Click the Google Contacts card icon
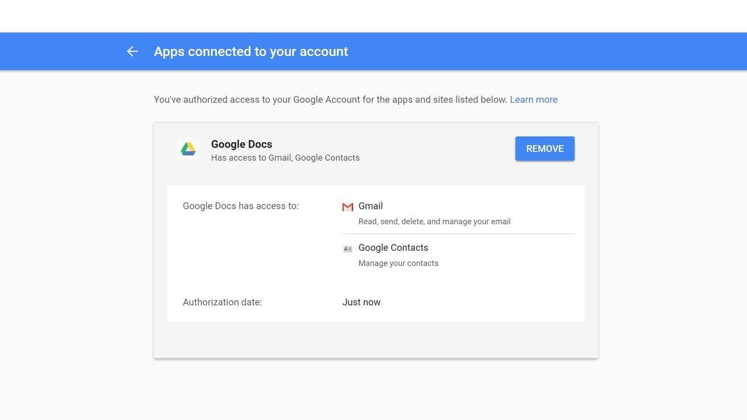Screen dimensions: 747x420 tap(348, 249)
